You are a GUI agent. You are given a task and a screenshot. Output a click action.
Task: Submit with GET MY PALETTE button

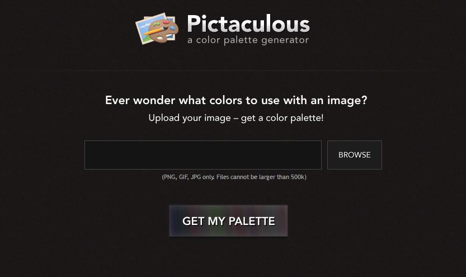click(x=228, y=221)
